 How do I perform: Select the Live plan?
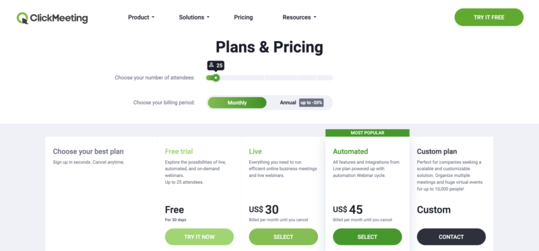pos(283,237)
